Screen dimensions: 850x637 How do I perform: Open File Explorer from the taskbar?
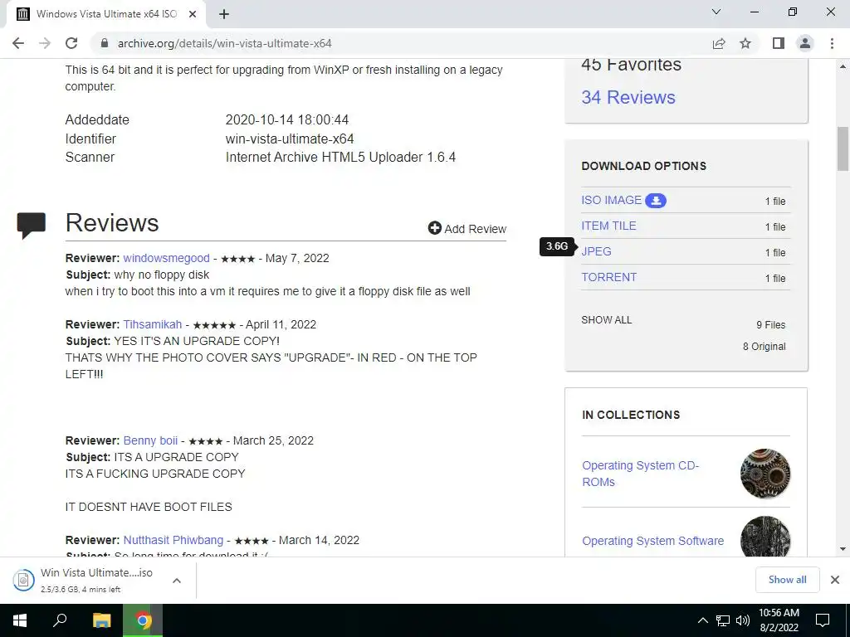[101, 620]
